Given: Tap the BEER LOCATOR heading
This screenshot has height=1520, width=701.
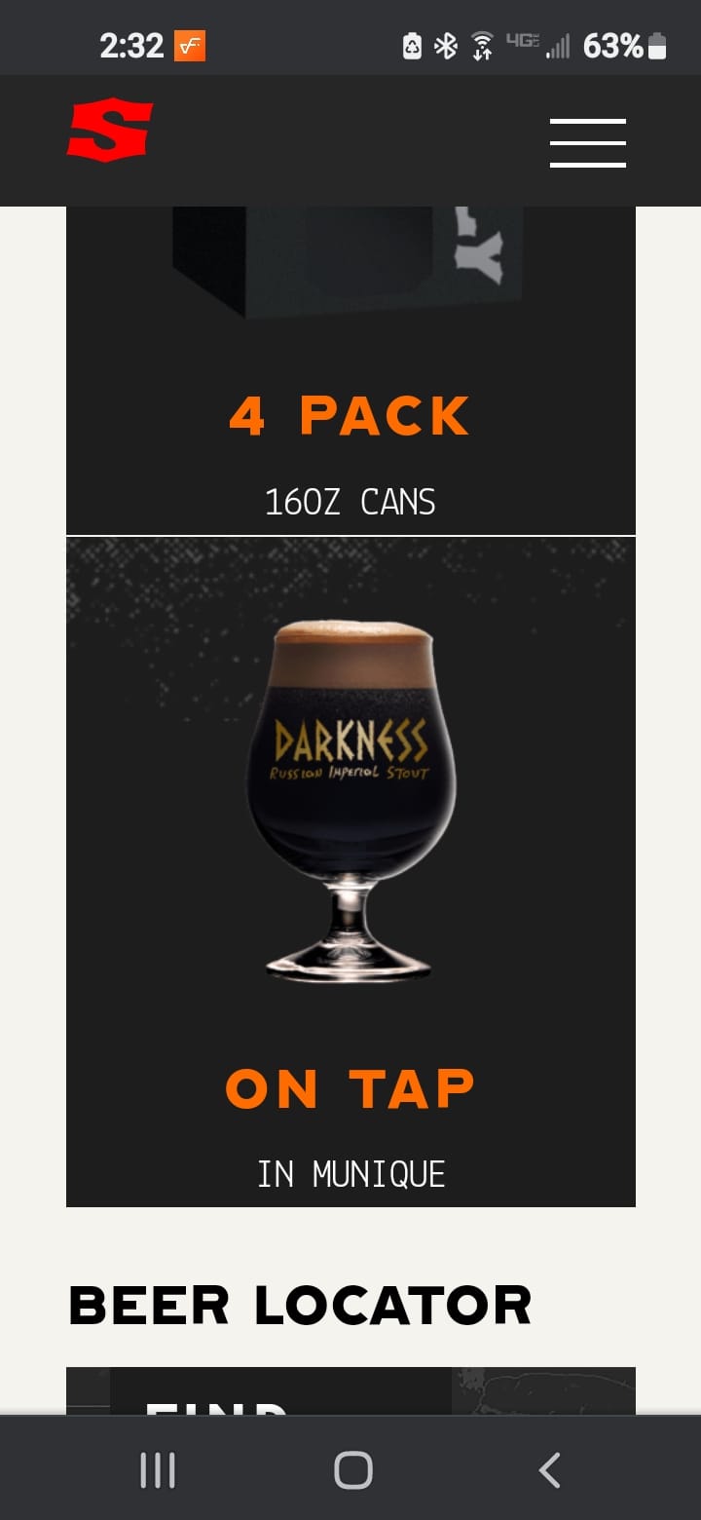Looking at the screenshot, I should click(300, 1306).
